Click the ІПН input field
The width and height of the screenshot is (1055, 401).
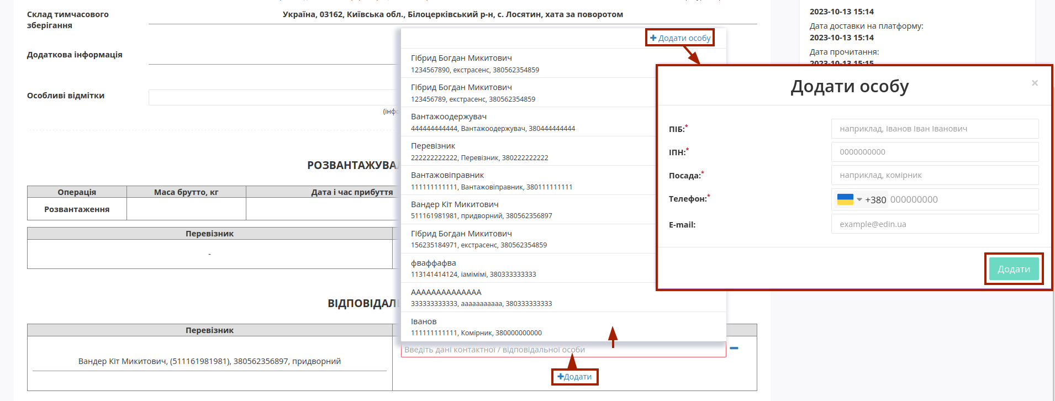(935, 152)
